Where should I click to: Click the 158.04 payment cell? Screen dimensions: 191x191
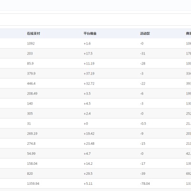click(32, 164)
